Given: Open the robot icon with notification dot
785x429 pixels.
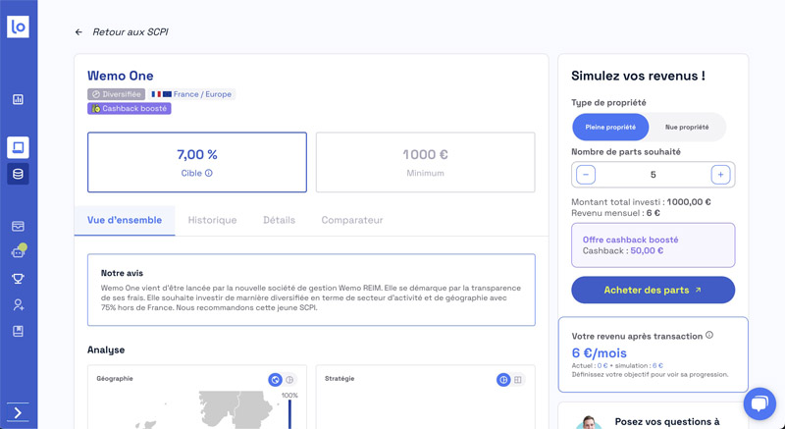Looking at the screenshot, I should coord(19,251).
